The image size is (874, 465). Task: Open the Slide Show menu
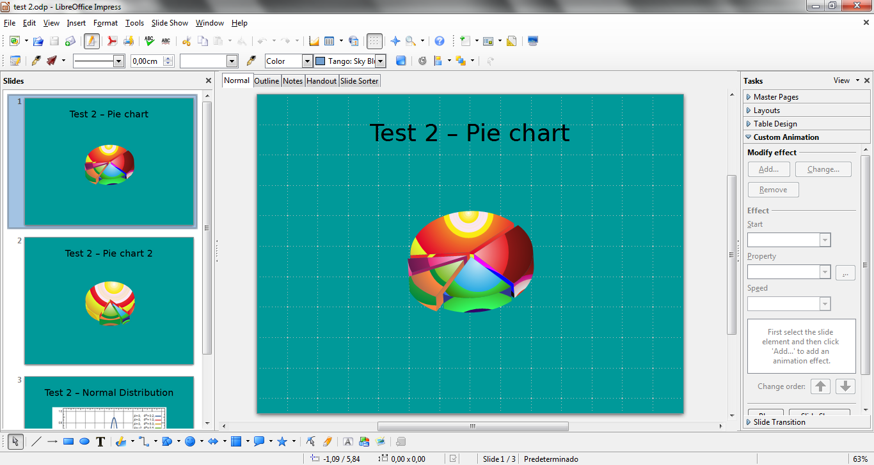click(170, 23)
